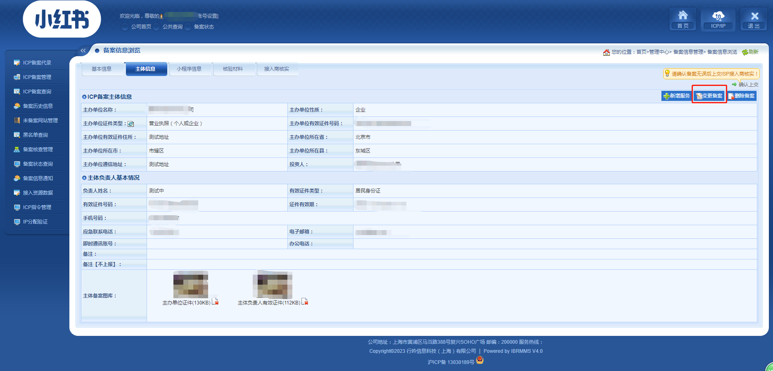
Task: Click the ICP备案管理 sidebar icon
Action: (17, 77)
